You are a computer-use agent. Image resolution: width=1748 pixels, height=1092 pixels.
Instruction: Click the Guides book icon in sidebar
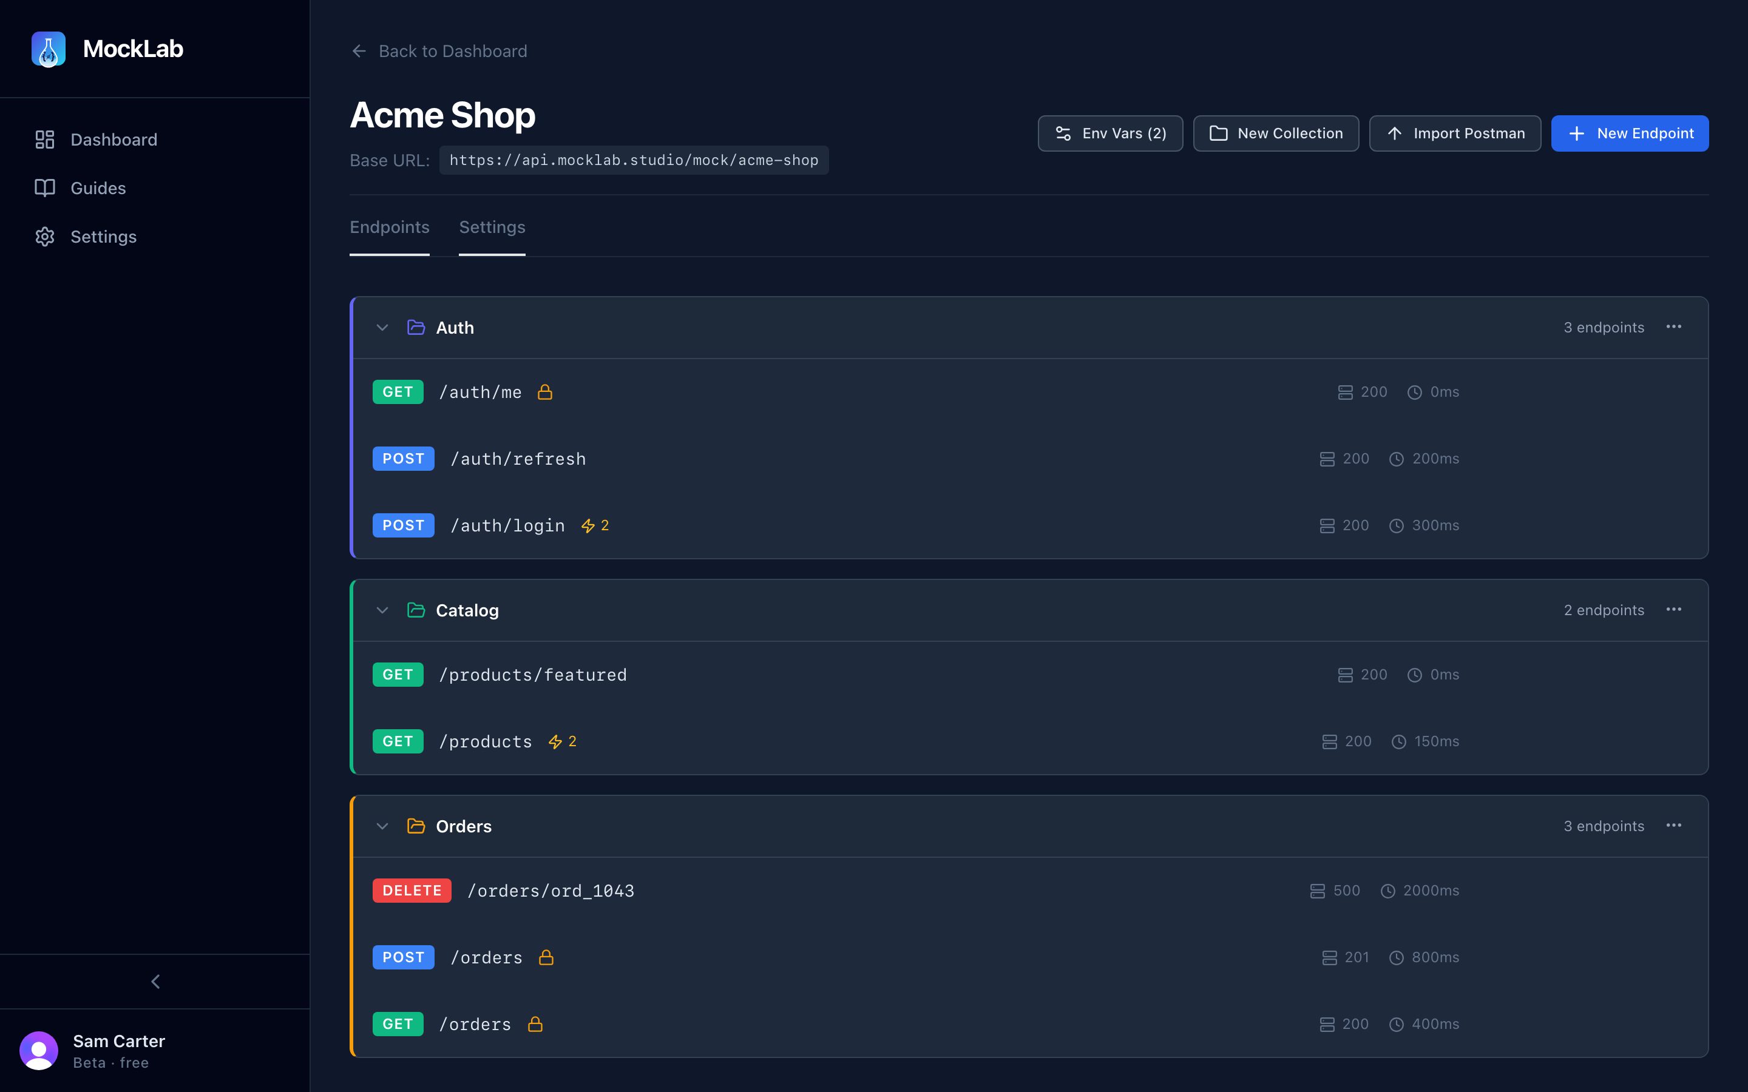[x=45, y=188]
